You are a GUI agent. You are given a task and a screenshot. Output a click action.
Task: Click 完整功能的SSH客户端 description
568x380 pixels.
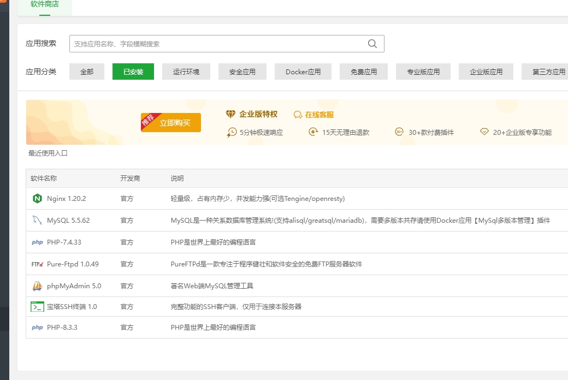(x=236, y=307)
